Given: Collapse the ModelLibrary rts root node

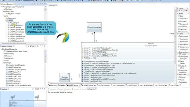Looking at the screenshot, I should tap(1, 49).
